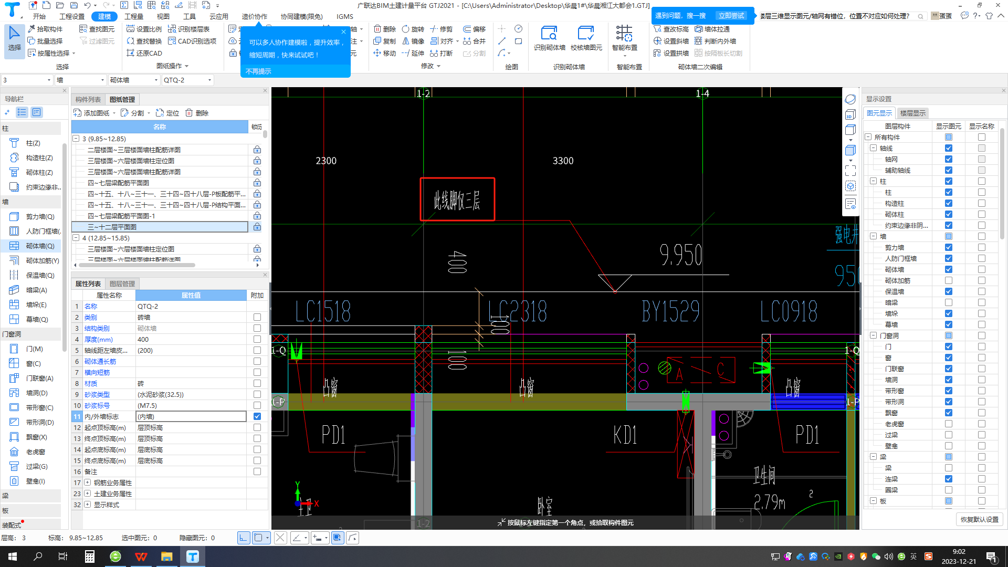This screenshot has height=567, width=1008.
Task: Uncheck 显示图元 for 剪力墙
Action: 948,247
